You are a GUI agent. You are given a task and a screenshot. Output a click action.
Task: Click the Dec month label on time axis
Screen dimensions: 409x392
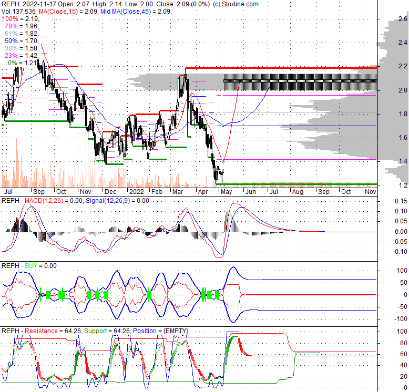[x=110, y=192]
